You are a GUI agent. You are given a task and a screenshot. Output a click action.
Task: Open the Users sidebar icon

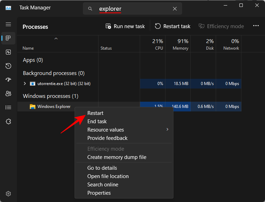[x=8, y=94]
